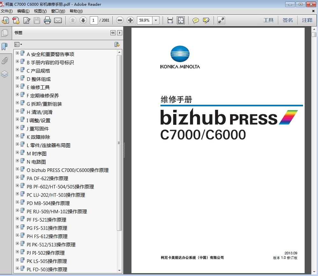The image size is (318, 276).
Task: Go to next page with down arrow
Action: tap(83, 20)
